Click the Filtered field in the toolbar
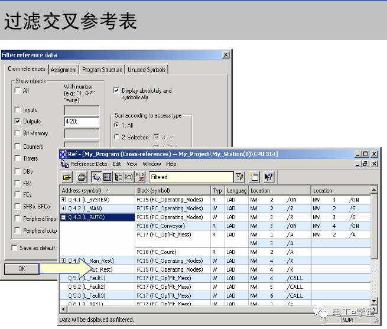The image size is (387, 329). point(191,177)
